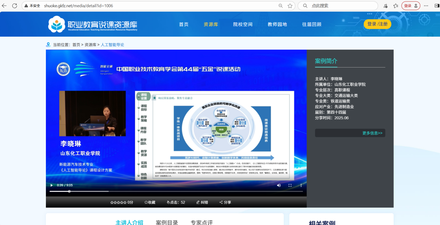Reload the page with the browser refresh icon
Screen dimensions: 440x225
coord(15,6)
